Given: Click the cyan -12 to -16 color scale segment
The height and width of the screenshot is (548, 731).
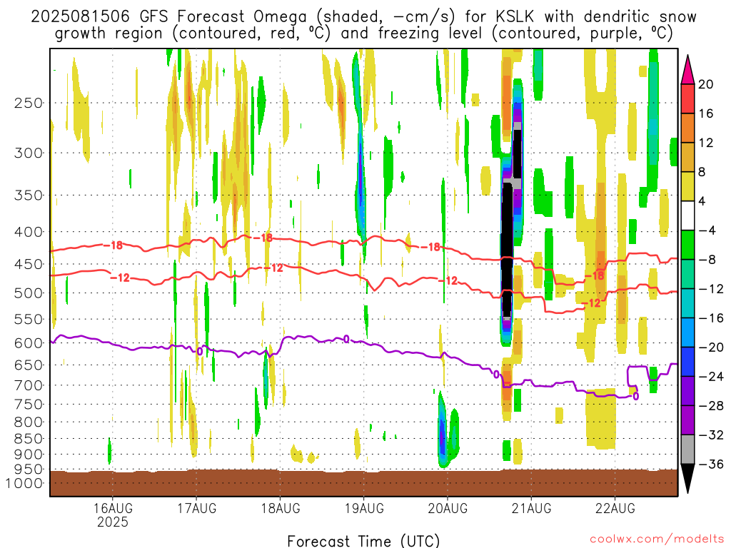Looking at the screenshot, I should pos(687,303).
